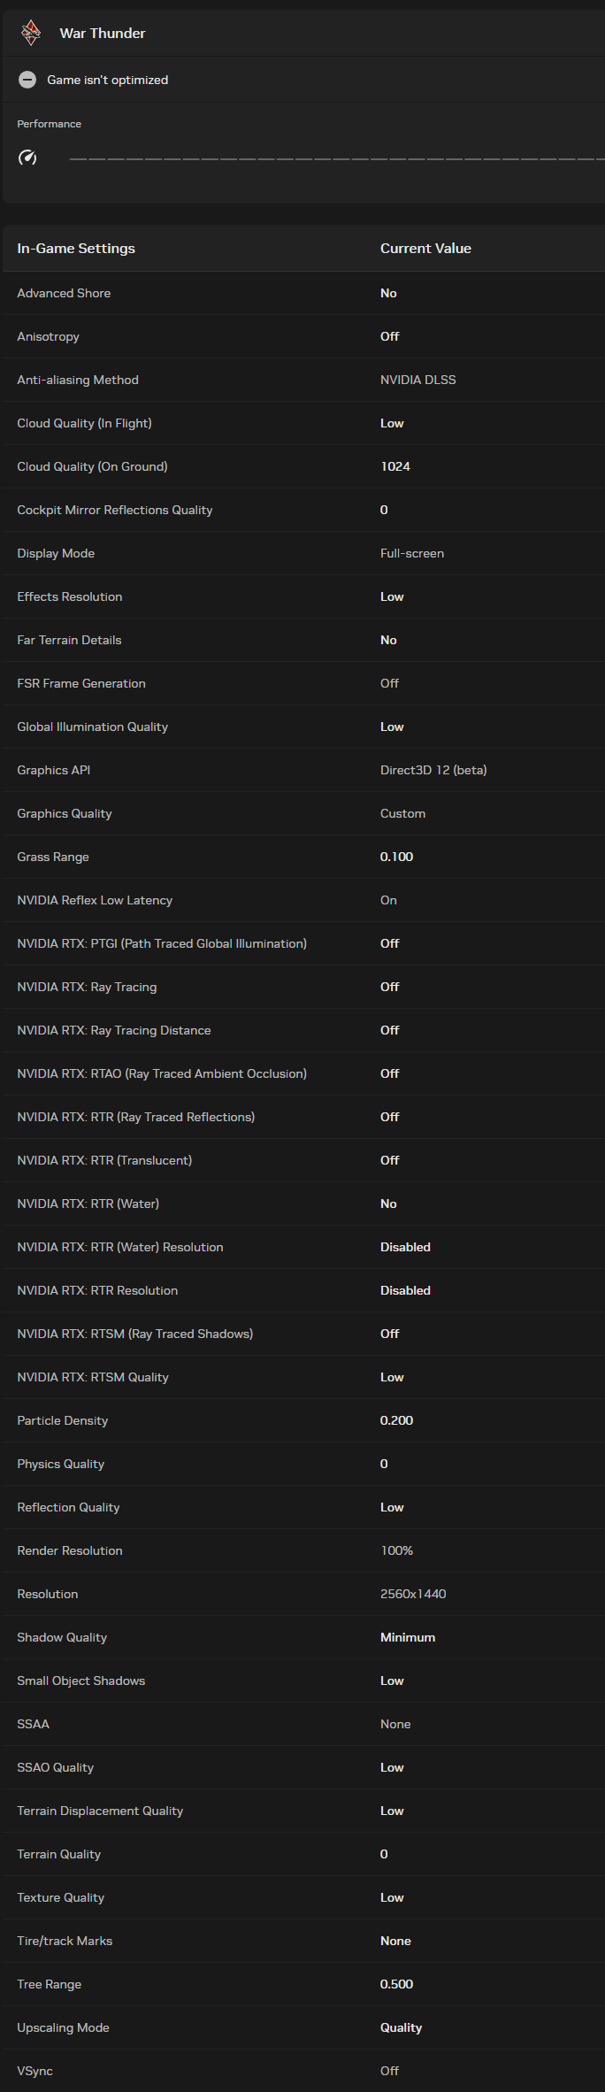This screenshot has height=2092, width=605.
Task: Click the Performance speedometer gauge icon
Action: [27, 158]
